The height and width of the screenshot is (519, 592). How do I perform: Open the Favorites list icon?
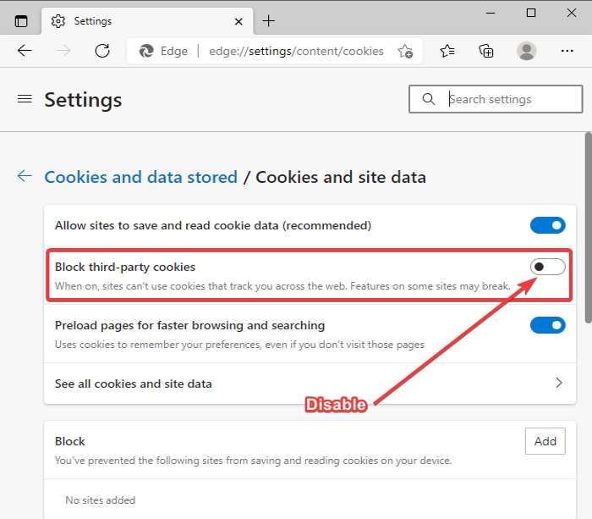tap(447, 51)
